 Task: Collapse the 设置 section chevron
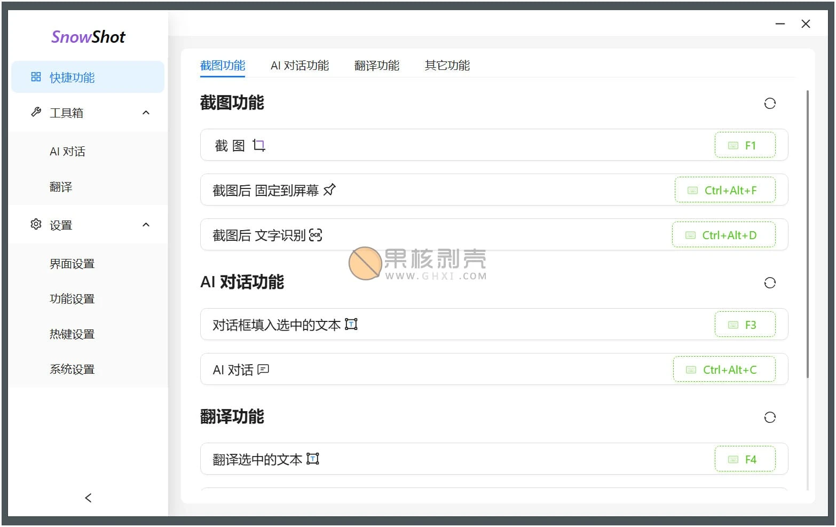[146, 225]
